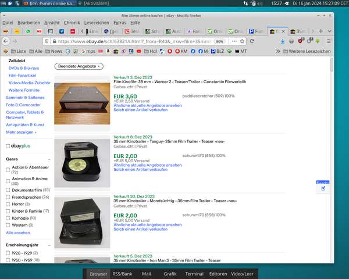Click the browser back arrow button
The width and height of the screenshot is (349, 279).
(x=6, y=41)
